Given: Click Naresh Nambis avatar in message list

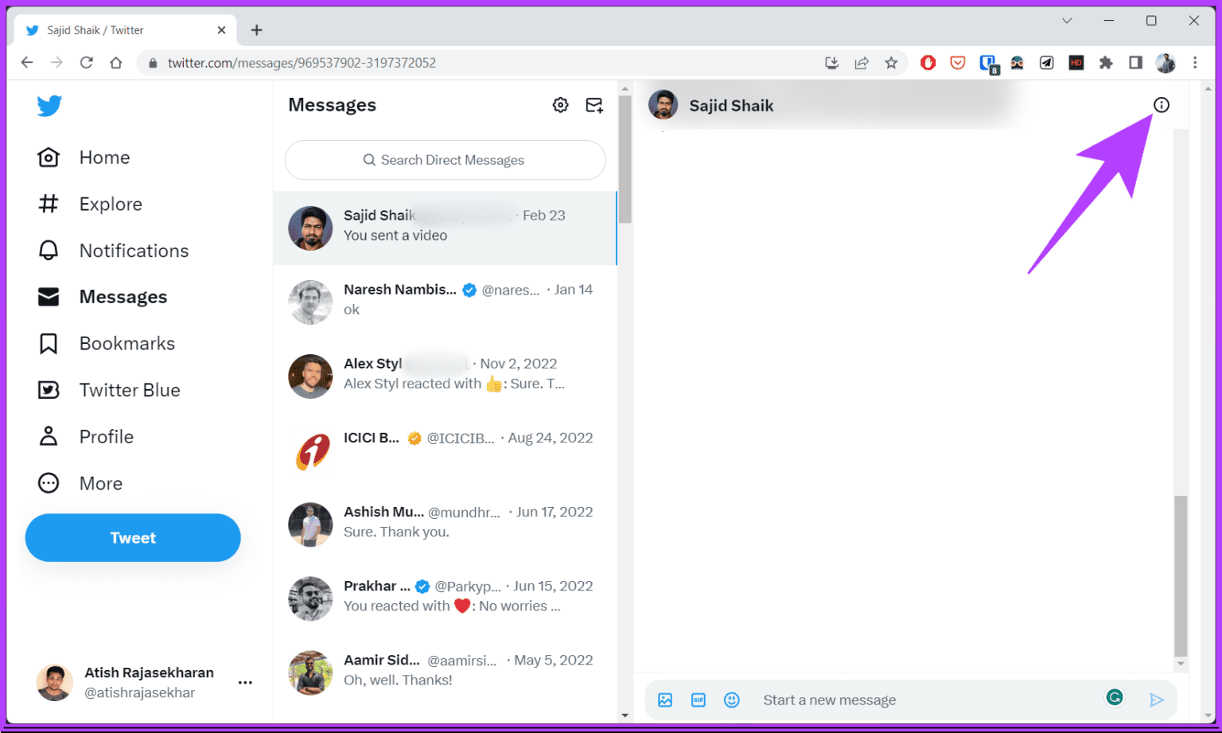Looking at the screenshot, I should (x=310, y=302).
